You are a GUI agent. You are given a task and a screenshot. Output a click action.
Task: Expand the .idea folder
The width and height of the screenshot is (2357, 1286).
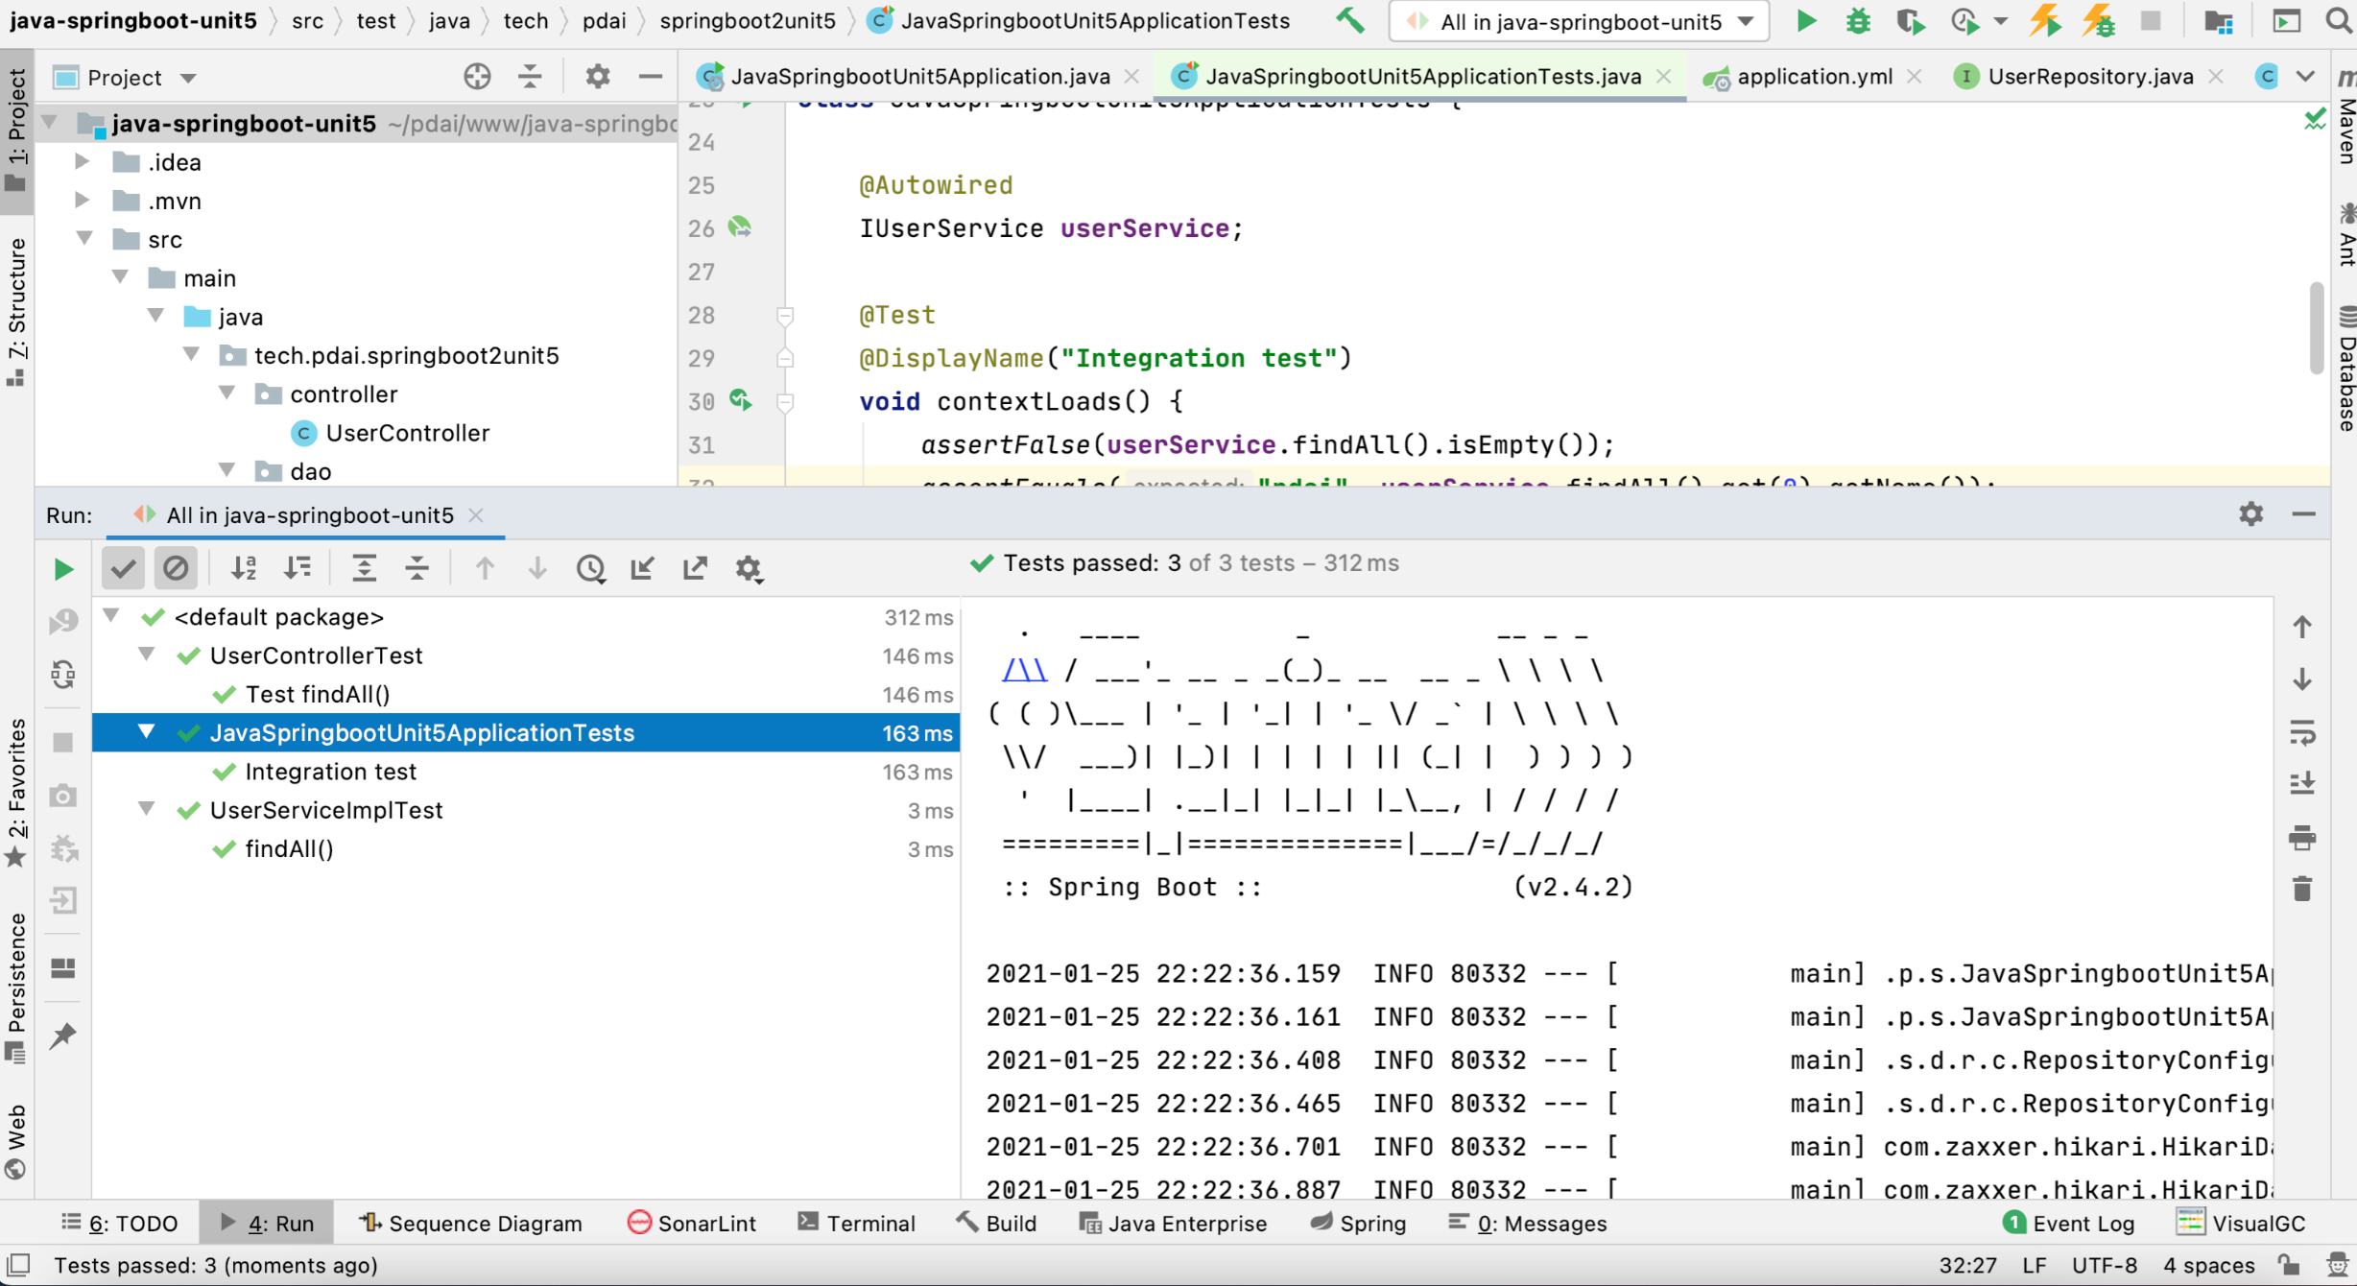(83, 161)
